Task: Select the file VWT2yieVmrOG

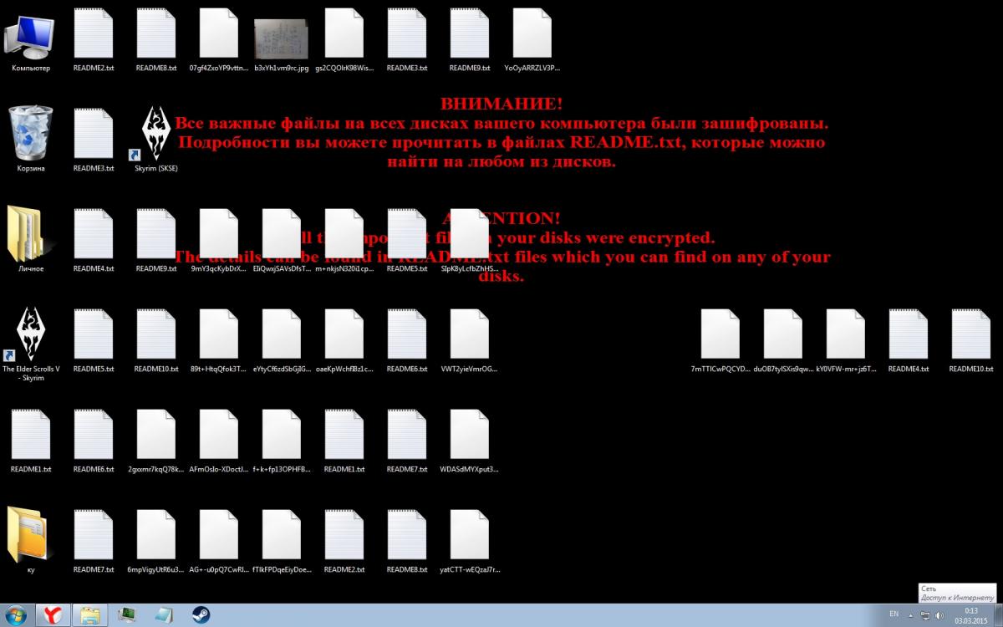Action: tap(469, 340)
